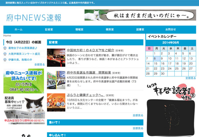Open the festival dancers article thumbnail
This screenshot has height=137, width=199.
point(56,102)
